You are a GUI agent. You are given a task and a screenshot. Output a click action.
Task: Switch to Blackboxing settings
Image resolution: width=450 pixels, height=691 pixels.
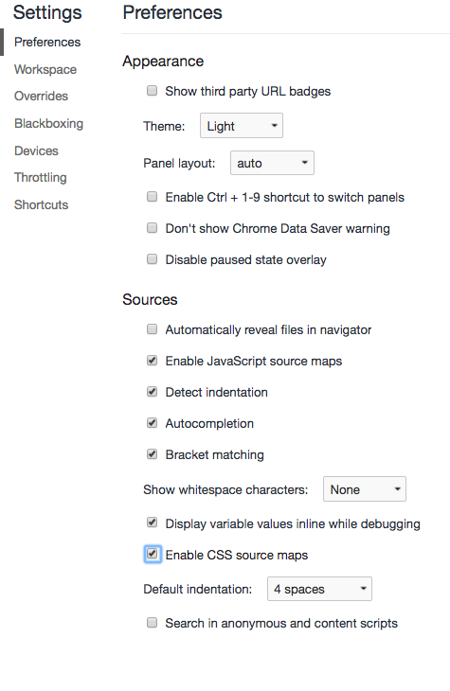[48, 123]
